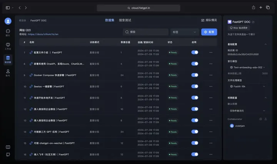Go forward with the browser forward arrow
Viewport: 277px width, 164px height.
26,8
